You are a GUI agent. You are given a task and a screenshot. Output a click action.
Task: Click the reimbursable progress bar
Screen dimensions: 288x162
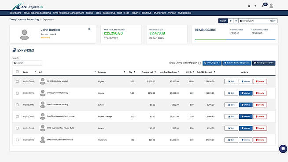235,40
